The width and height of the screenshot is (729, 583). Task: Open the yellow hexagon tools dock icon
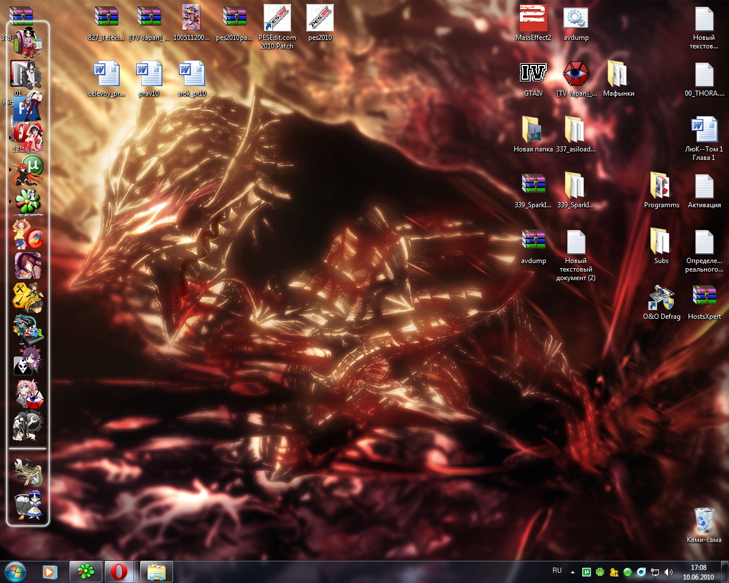(x=27, y=297)
